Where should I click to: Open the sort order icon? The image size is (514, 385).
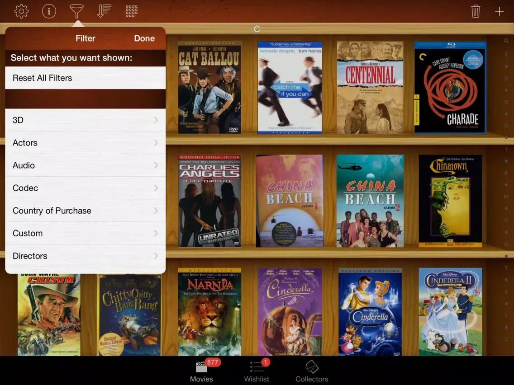coord(104,11)
